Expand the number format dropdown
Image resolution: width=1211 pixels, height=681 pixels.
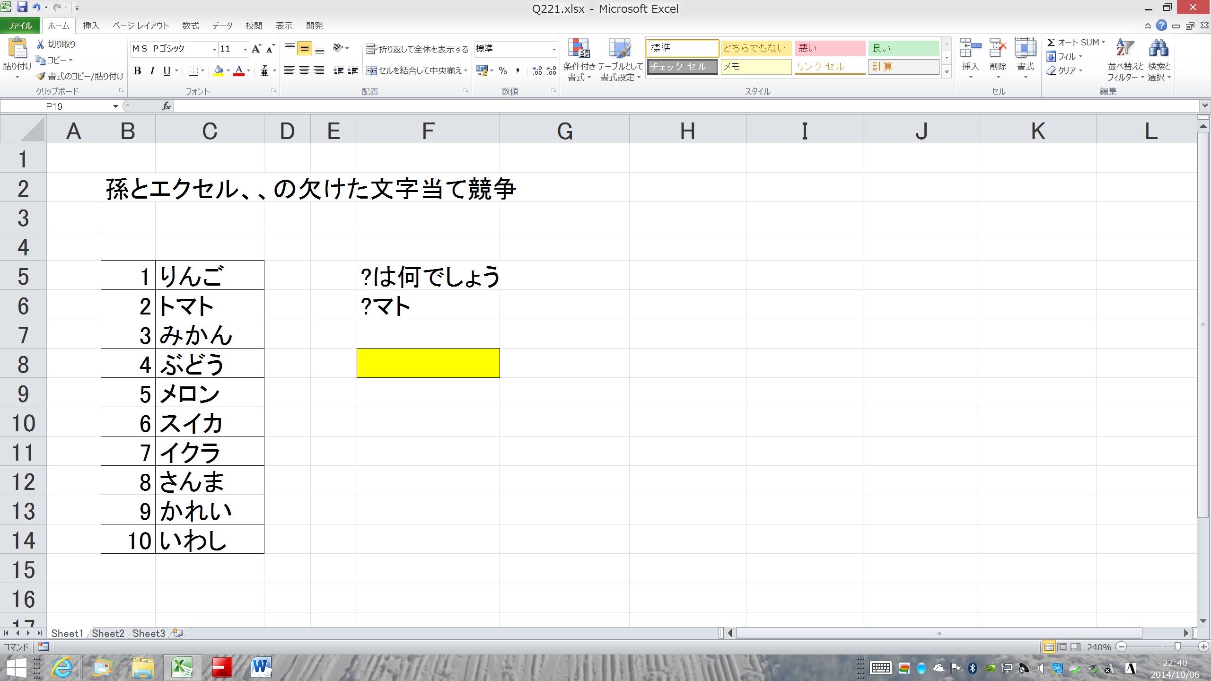[x=553, y=49]
